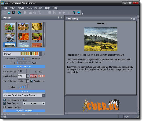Select the Chalk style thumbnail
The height and width of the screenshot is (123, 144).
(37, 37)
